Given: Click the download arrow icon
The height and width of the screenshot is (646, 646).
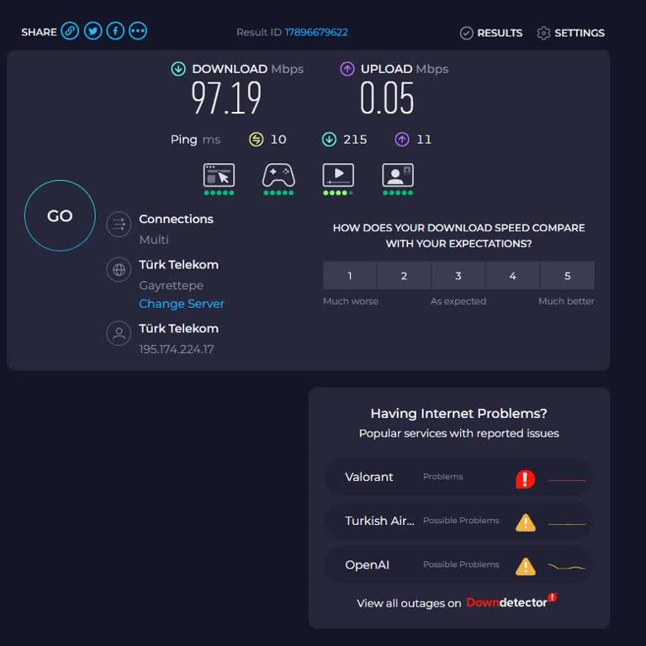Looking at the screenshot, I should click(178, 69).
